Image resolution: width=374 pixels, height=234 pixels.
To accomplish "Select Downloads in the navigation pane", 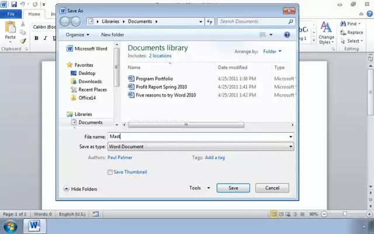I will click(90, 81).
